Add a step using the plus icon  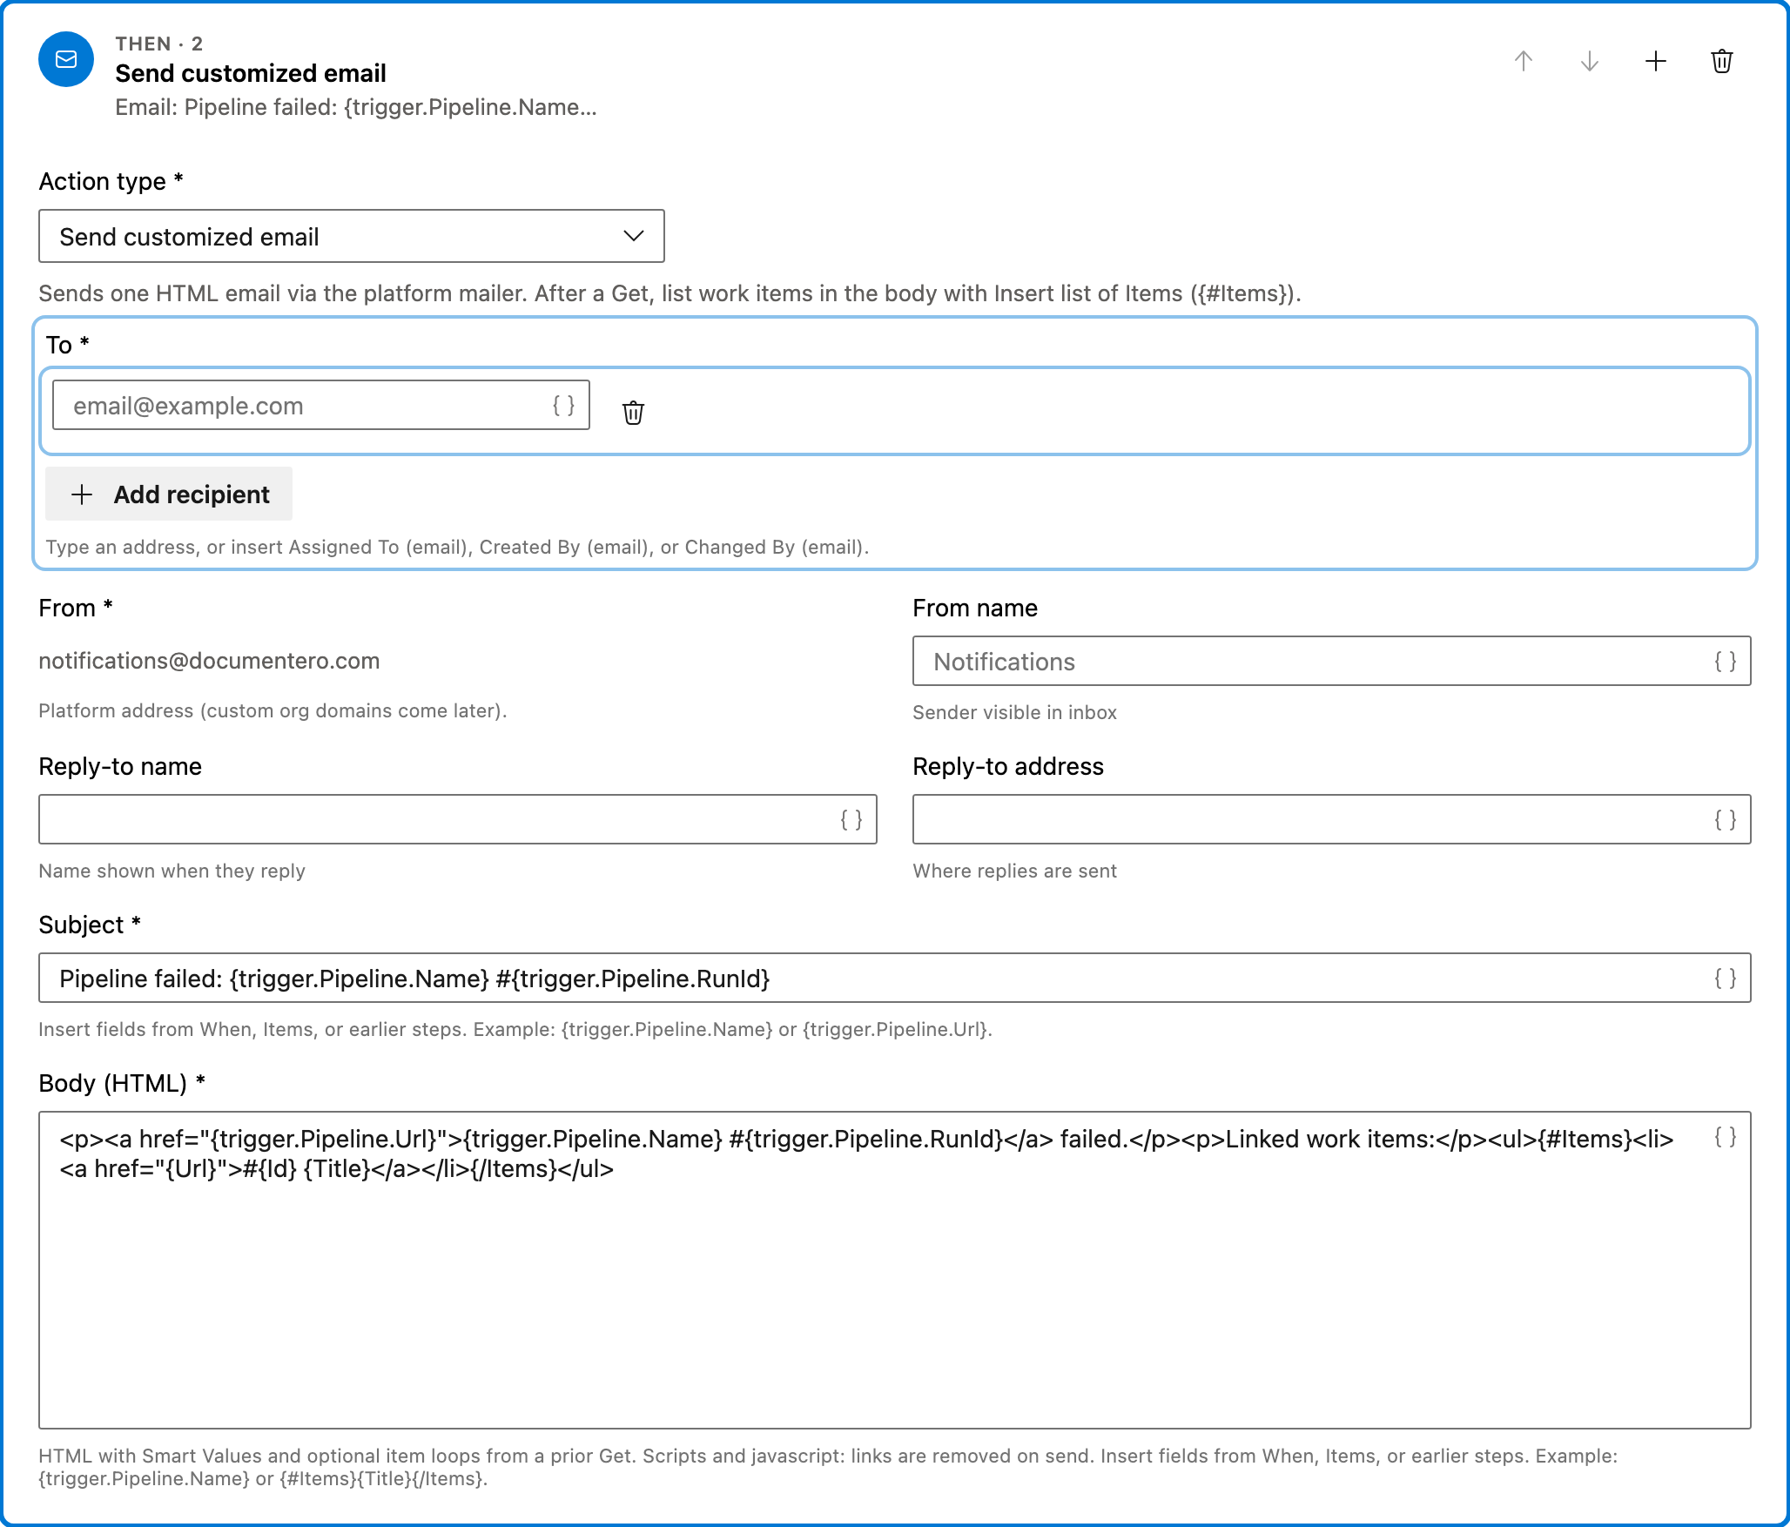[1655, 61]
